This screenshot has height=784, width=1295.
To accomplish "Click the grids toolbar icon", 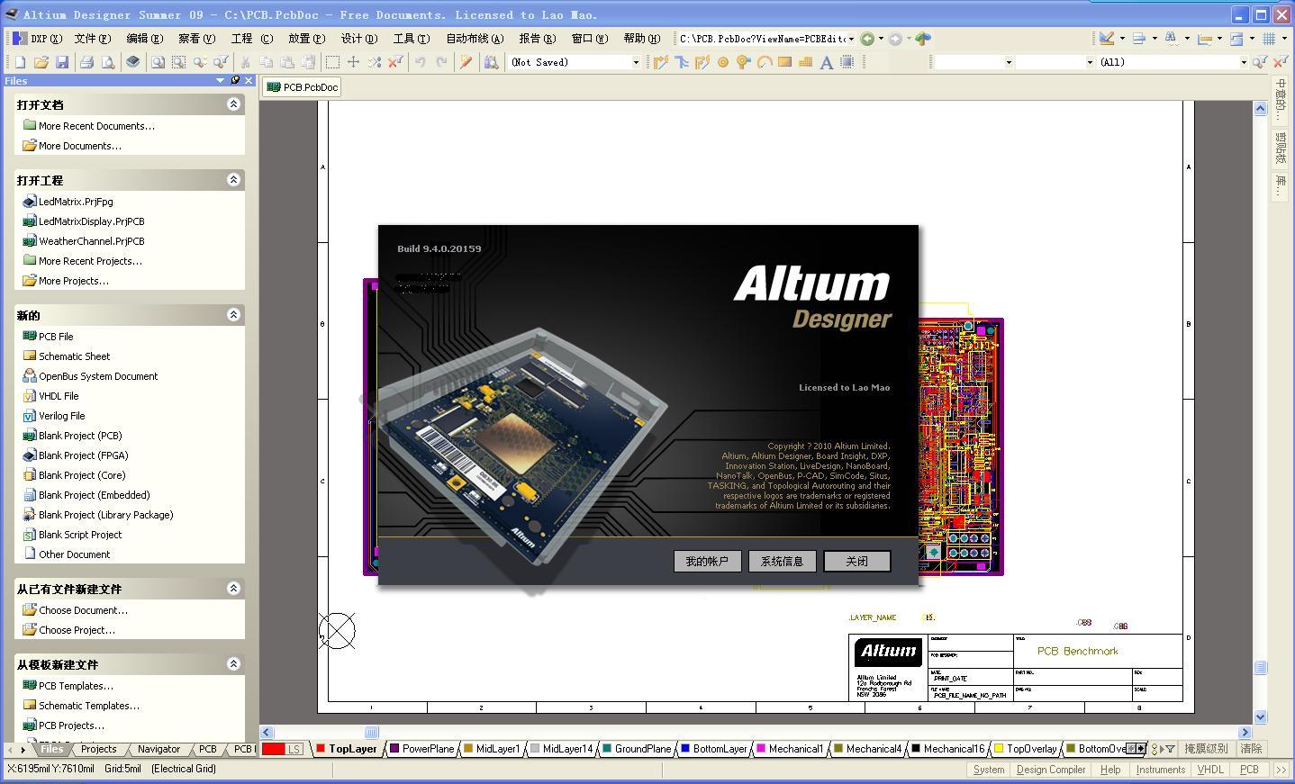I will click(x=1269, y=39).
